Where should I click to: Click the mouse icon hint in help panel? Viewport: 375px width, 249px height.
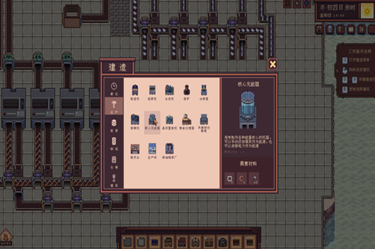coord(345,70)
